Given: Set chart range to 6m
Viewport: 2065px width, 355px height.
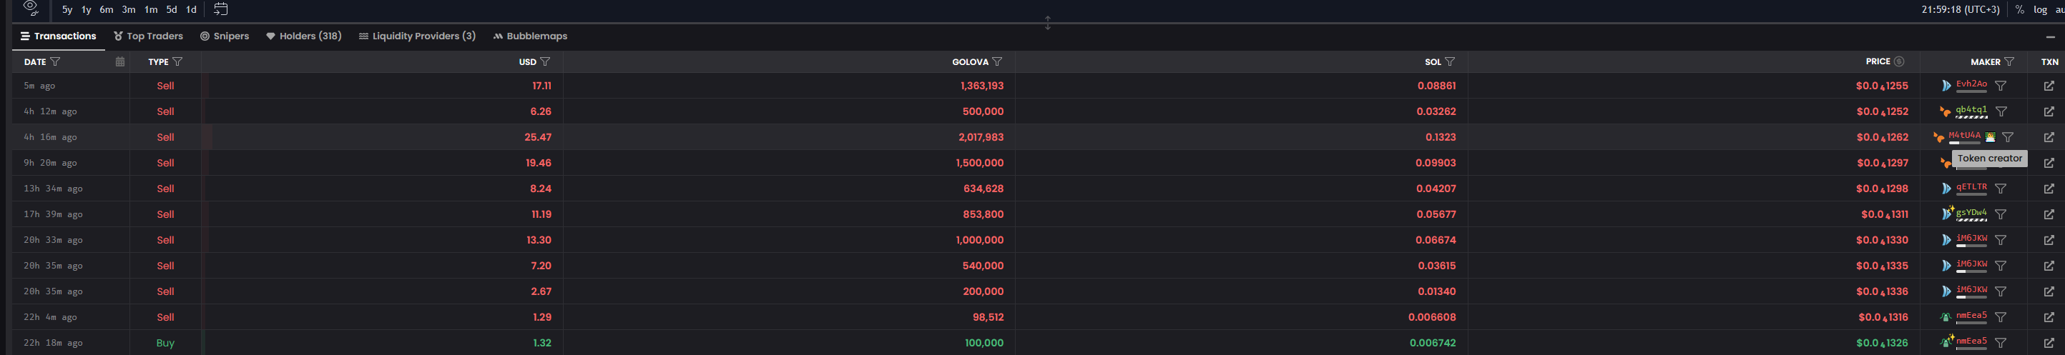Looking at the screenshot, I should point(107,9).
